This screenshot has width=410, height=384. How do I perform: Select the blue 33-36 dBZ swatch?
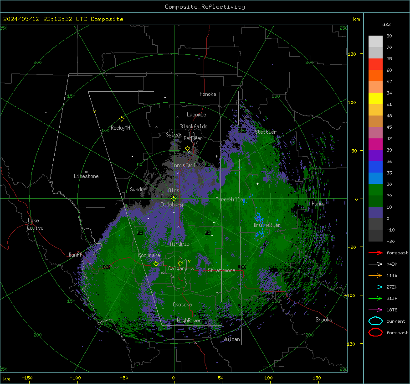click(x=375, y=167)
